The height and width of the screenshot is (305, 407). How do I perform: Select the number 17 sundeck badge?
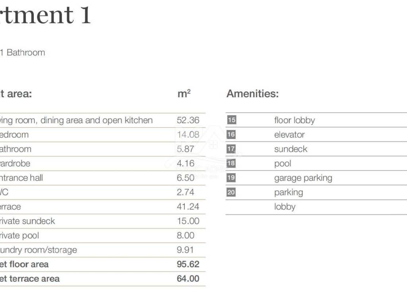coord(231,149)
